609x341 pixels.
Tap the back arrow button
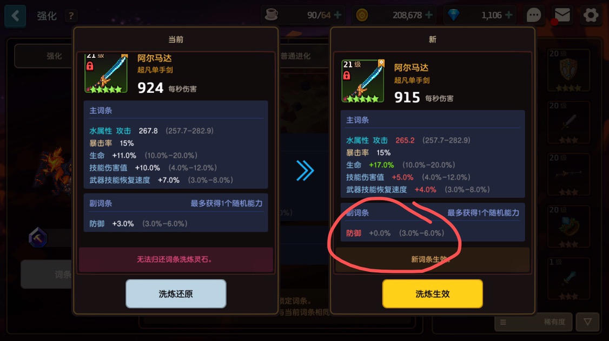coord(15,16)
